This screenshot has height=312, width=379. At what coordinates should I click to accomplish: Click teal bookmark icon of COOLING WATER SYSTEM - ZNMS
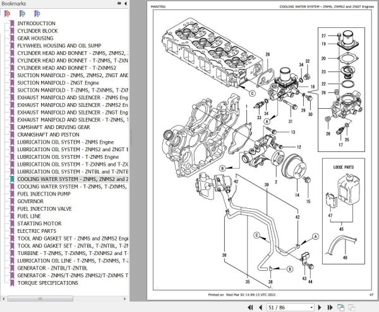tap(12, 179)
